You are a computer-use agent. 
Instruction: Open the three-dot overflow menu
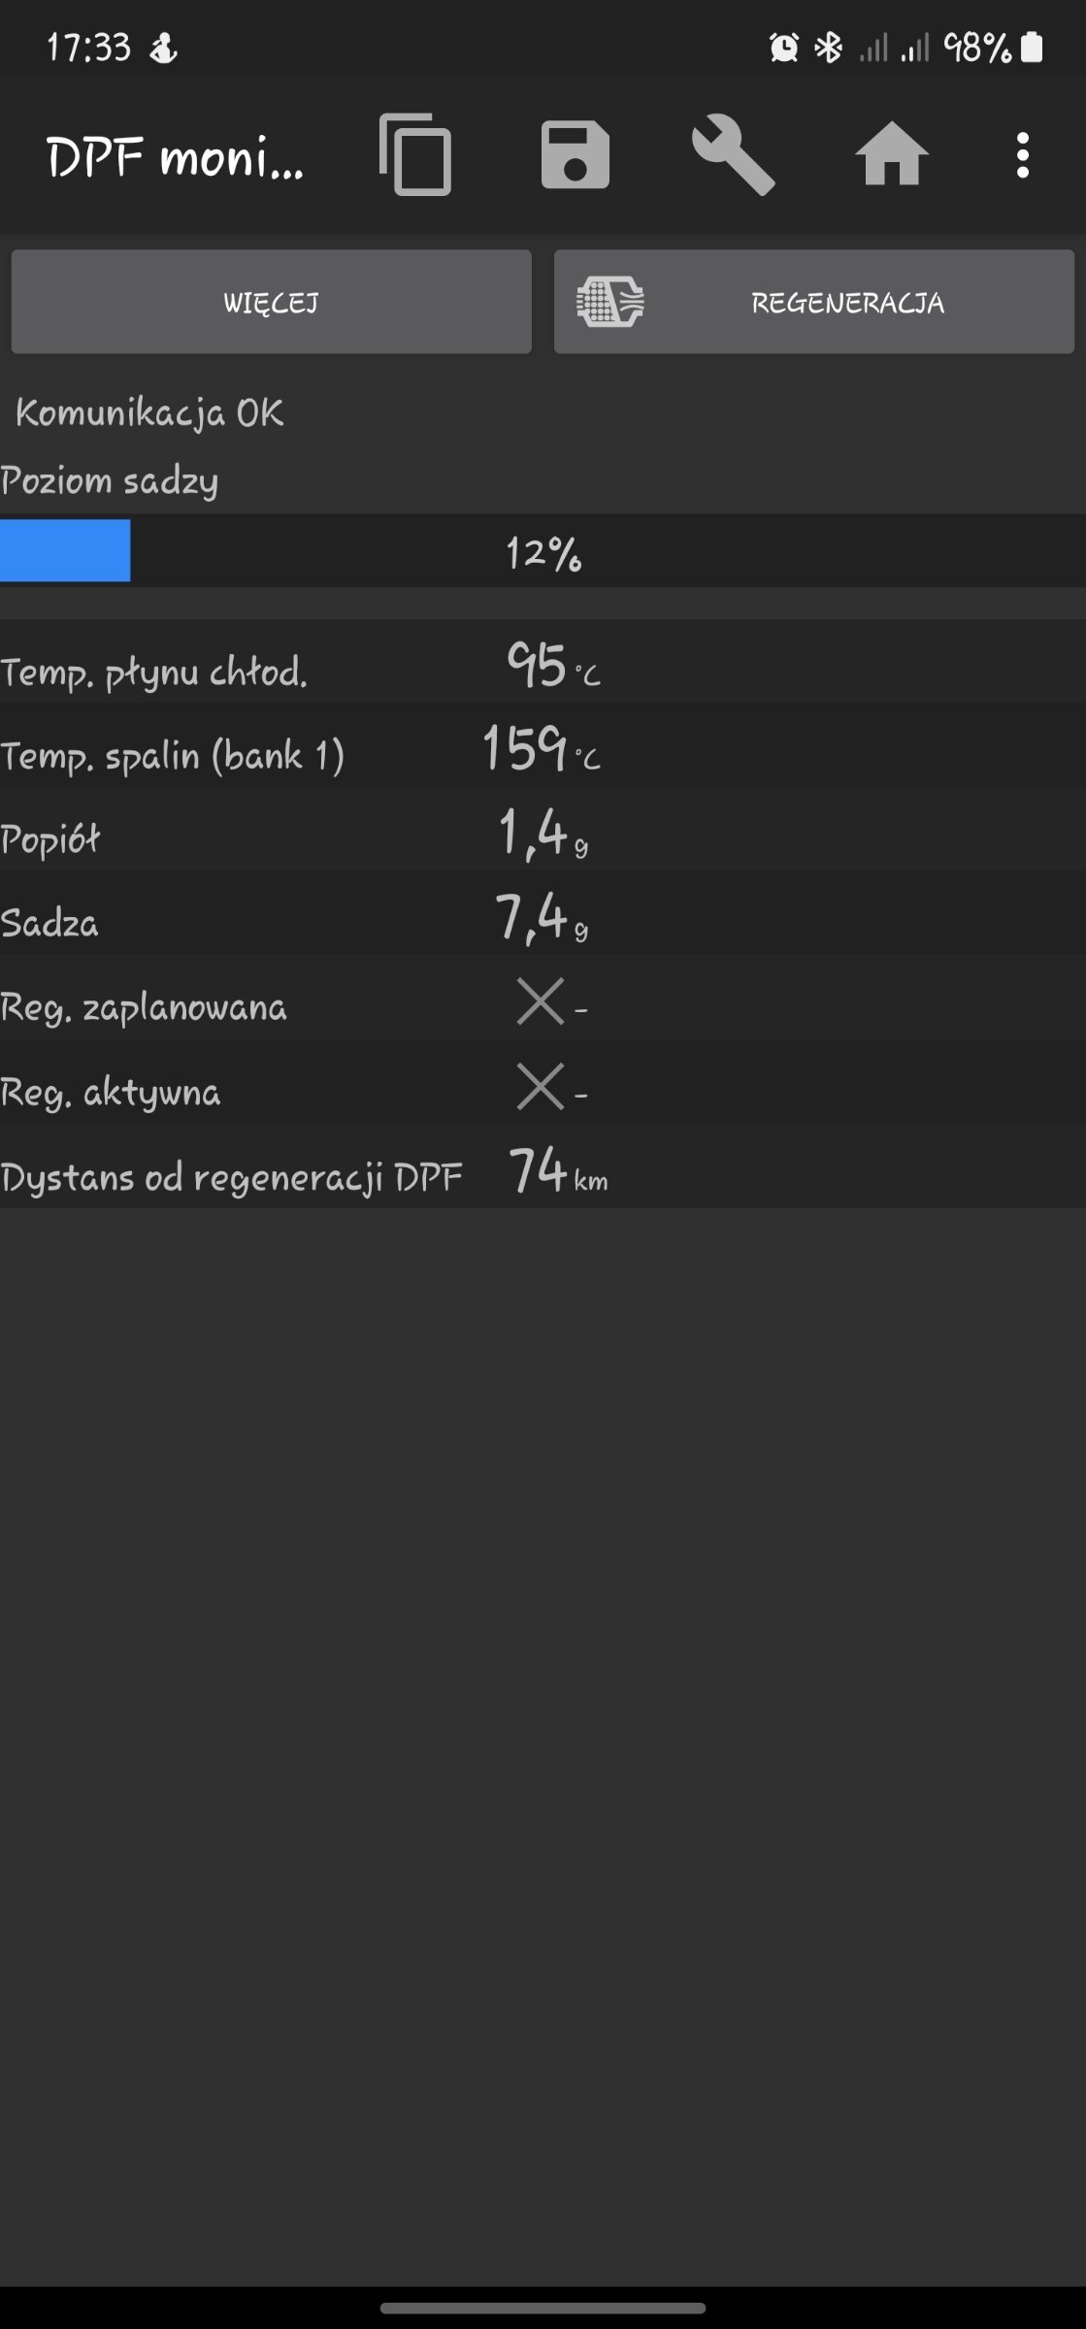[1022, 155]
